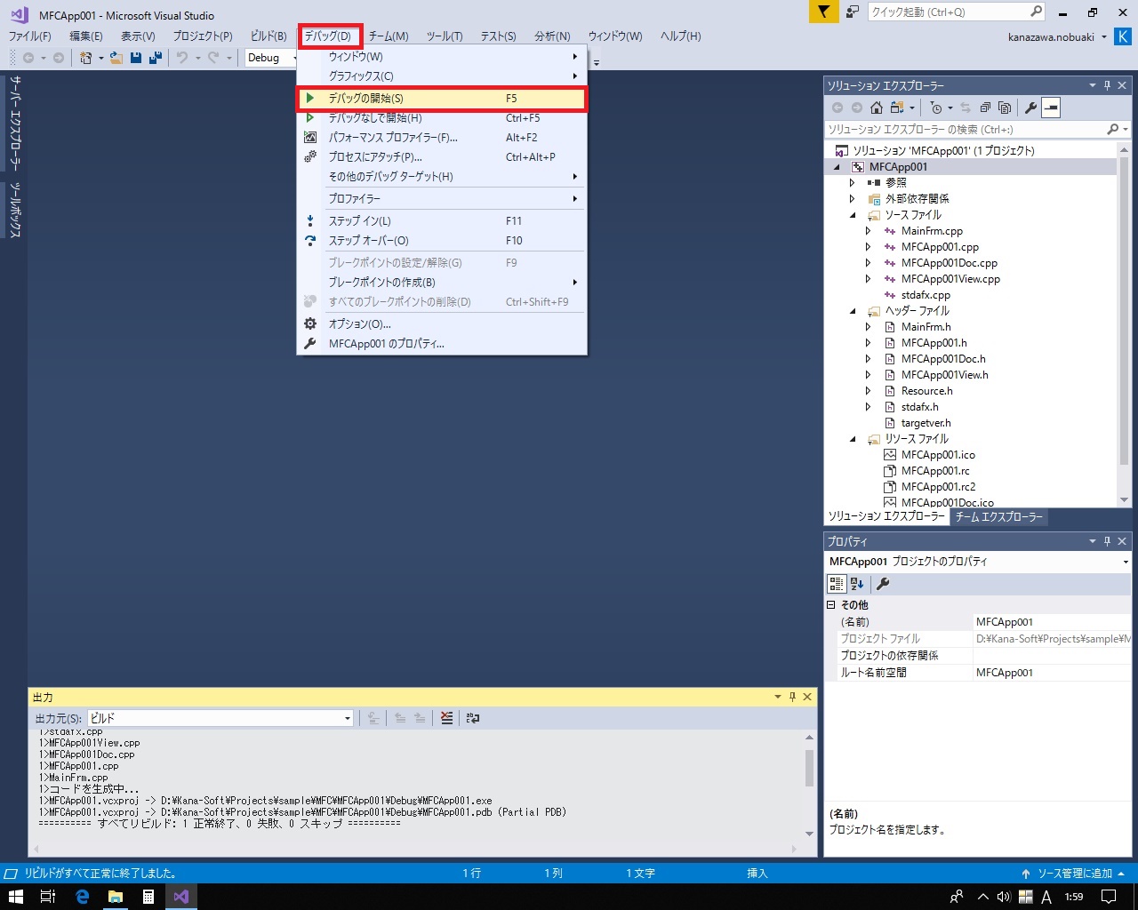Open the ビルド(B) menu
This screenshot has height=910, width=1138.
(268, 36)
